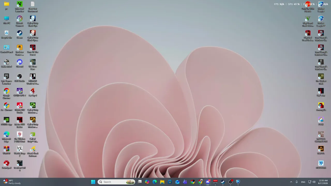Open the Control Panel shortcut
This screenshot has height=186, width=331.
[x=6, y=49]
